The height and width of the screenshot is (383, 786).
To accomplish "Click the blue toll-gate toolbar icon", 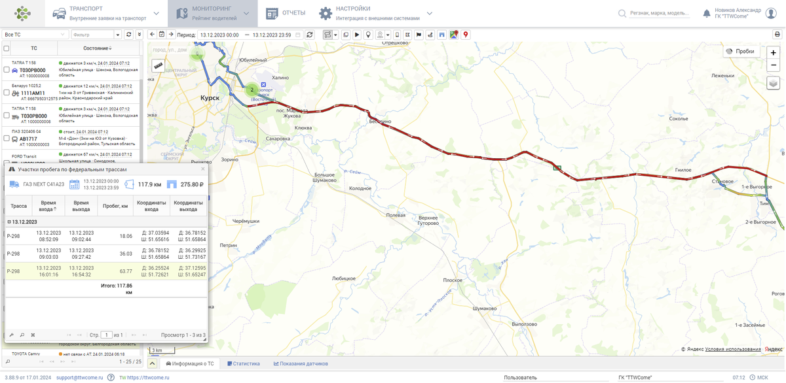I will tap(441, 34).
